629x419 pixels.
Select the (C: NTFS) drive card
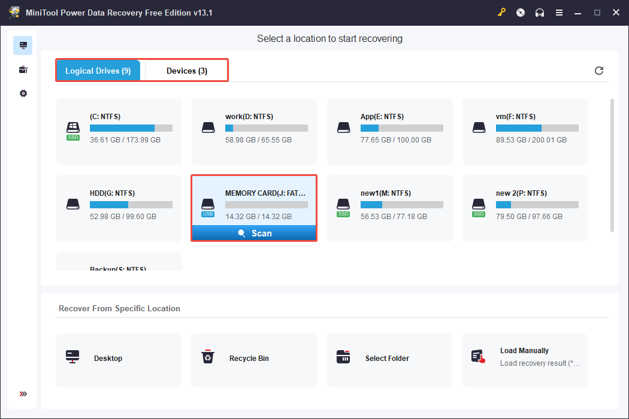pos(119,132)
